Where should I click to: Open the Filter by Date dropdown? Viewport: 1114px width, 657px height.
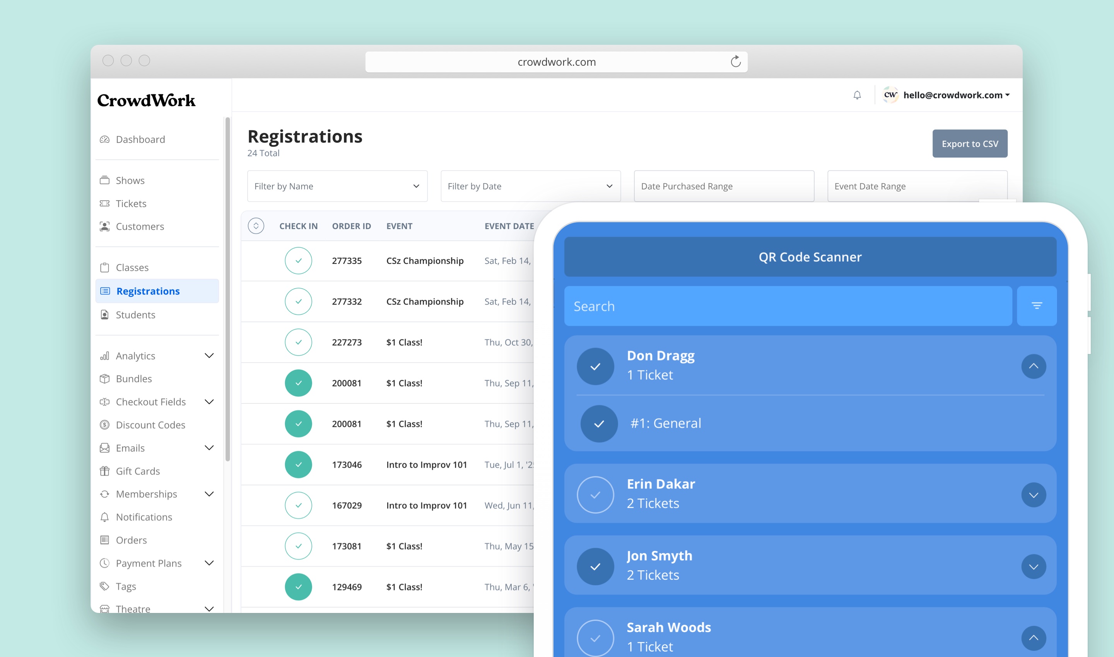click(x=530, y=186)
